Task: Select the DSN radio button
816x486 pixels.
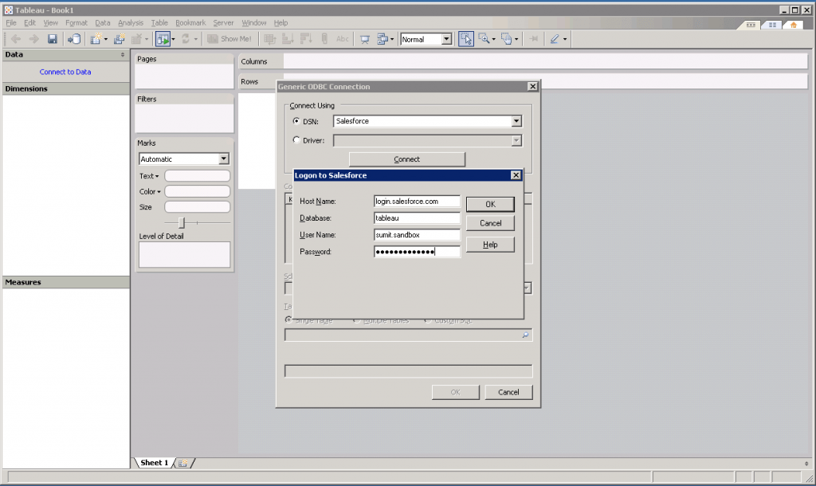Action: click(297, 122)
